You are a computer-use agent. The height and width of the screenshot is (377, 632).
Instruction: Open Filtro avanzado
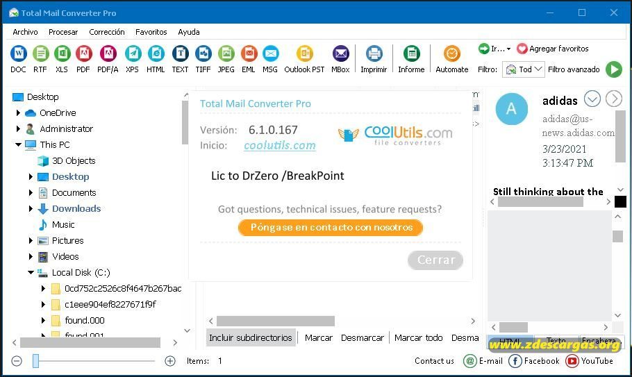[x=574, y=69]
